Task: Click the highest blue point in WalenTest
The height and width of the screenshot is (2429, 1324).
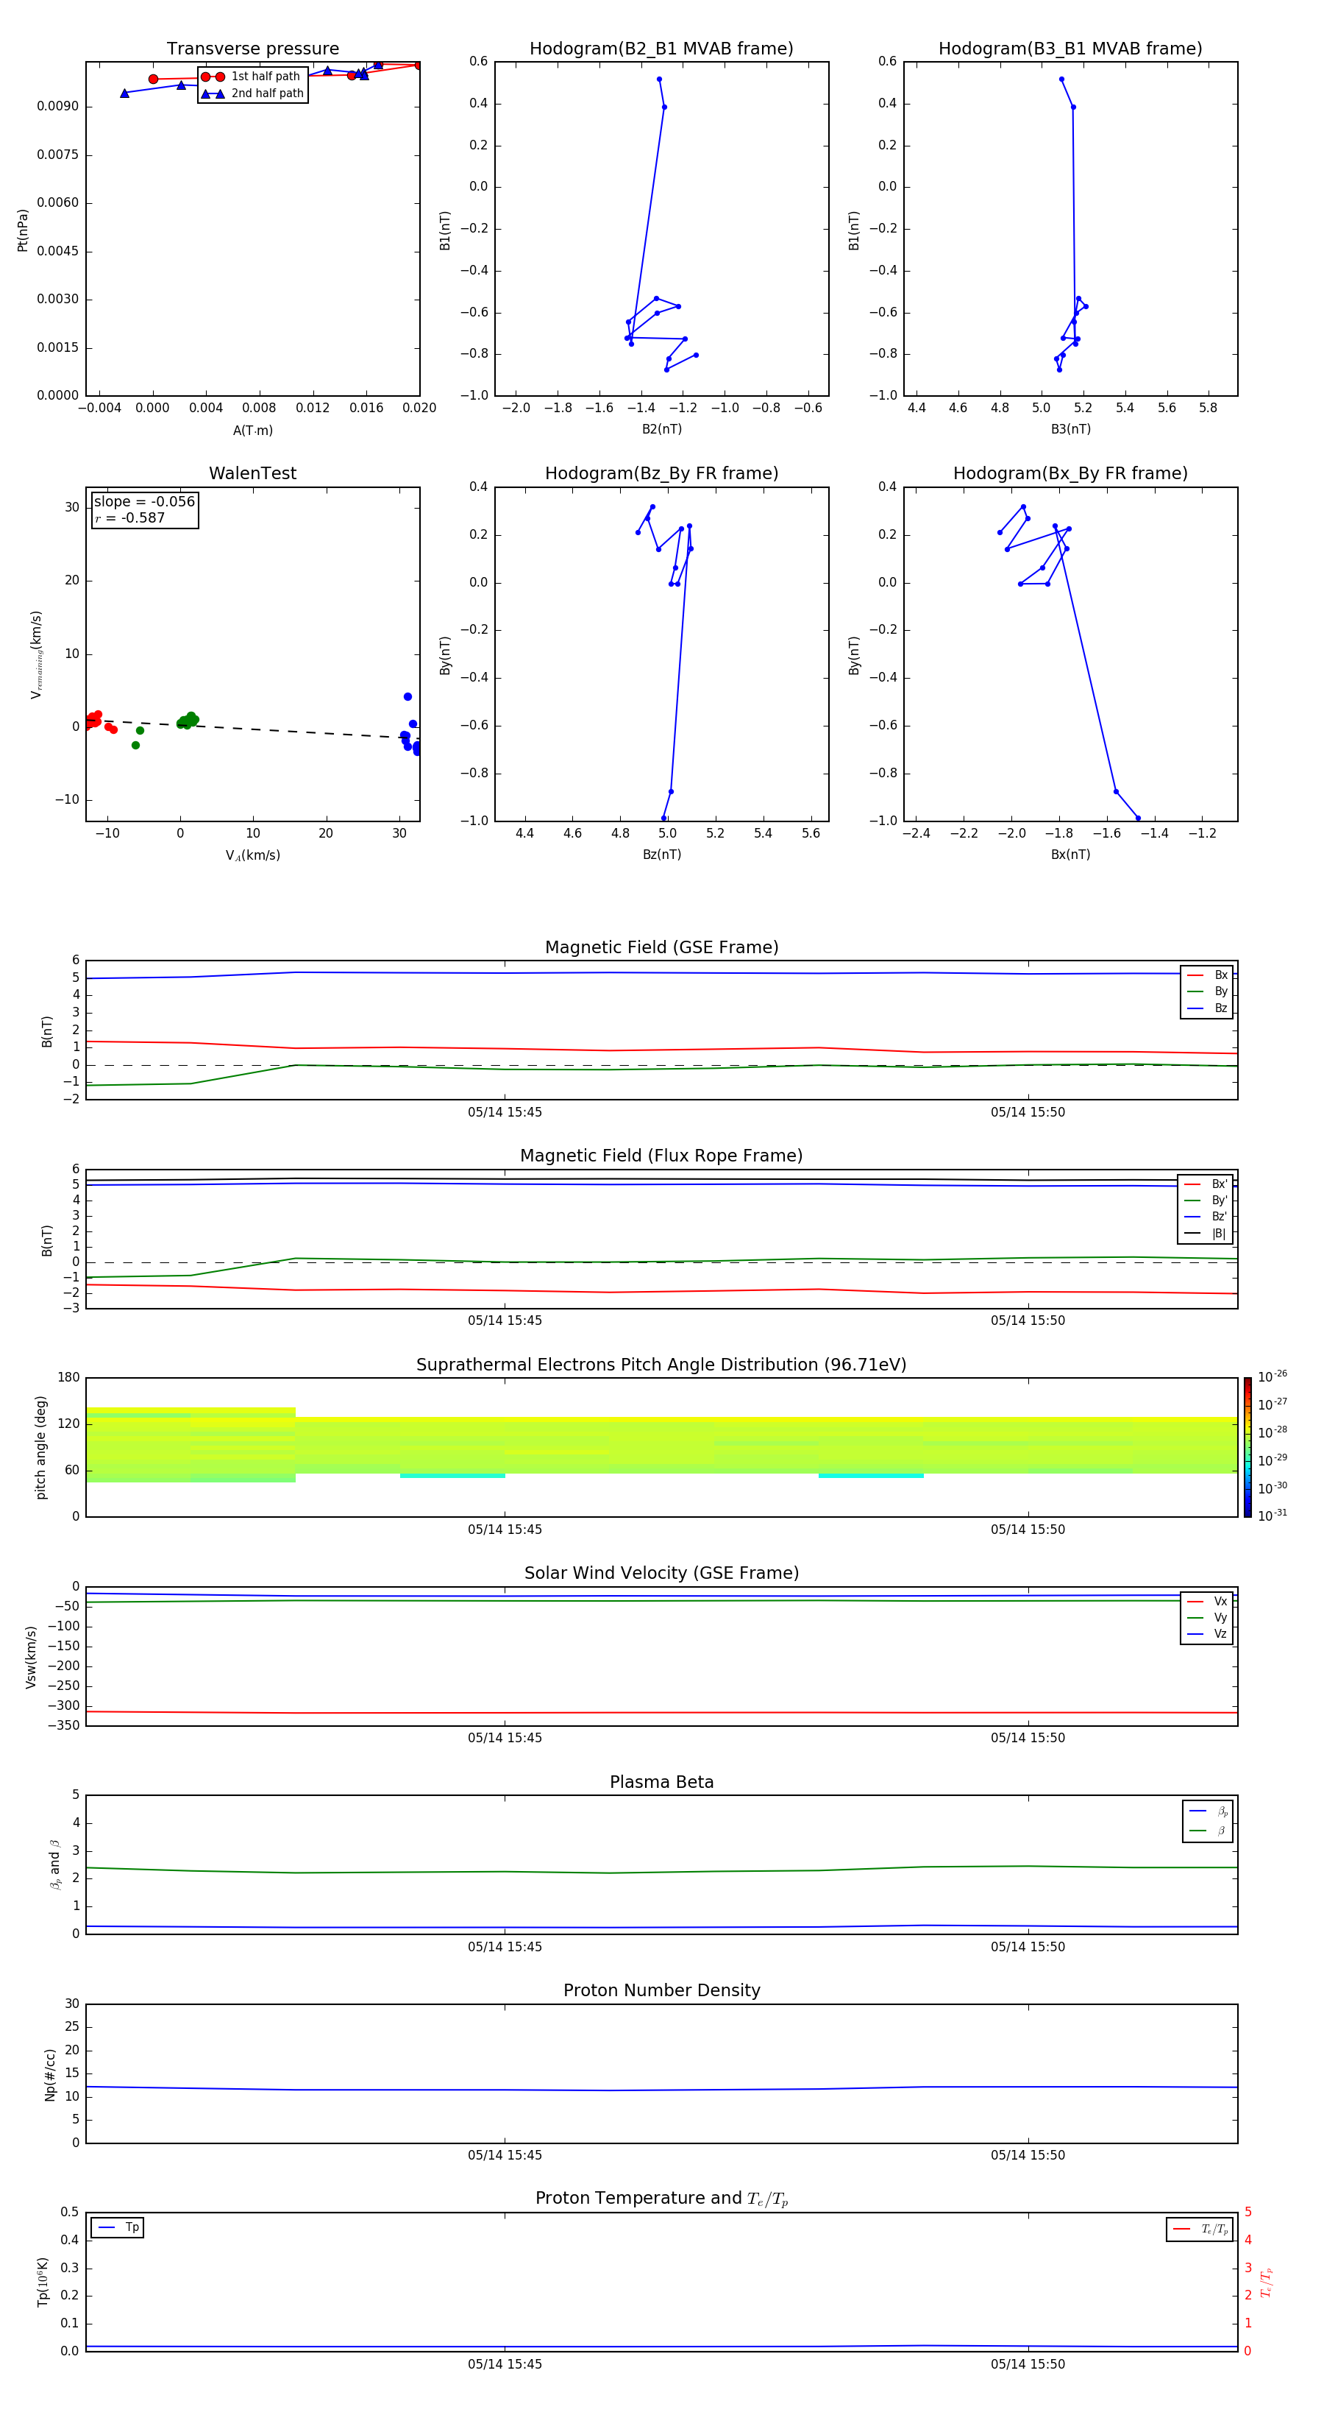Action: point(408,697)
